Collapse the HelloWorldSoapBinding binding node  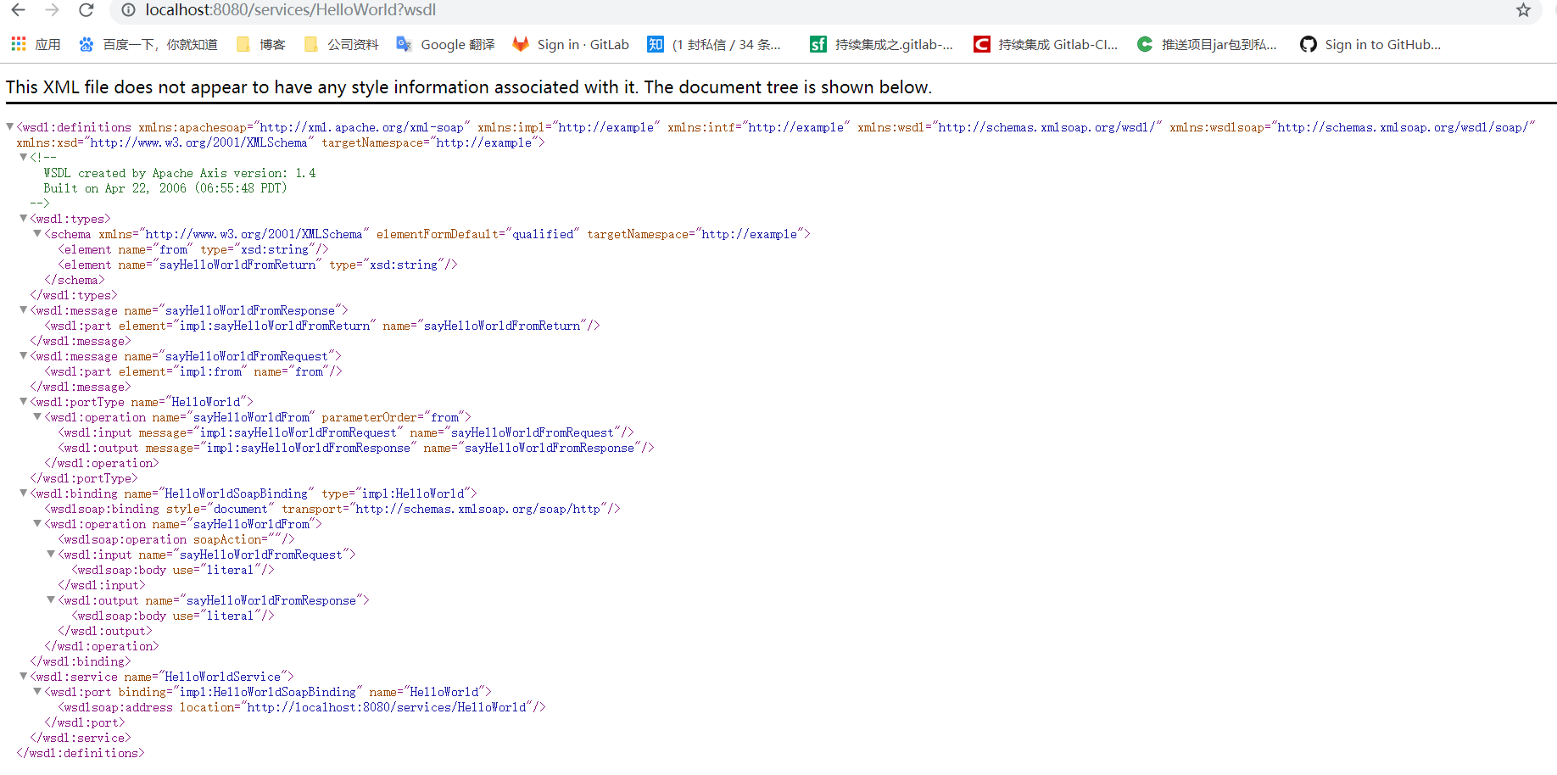[x=24, y=493]
